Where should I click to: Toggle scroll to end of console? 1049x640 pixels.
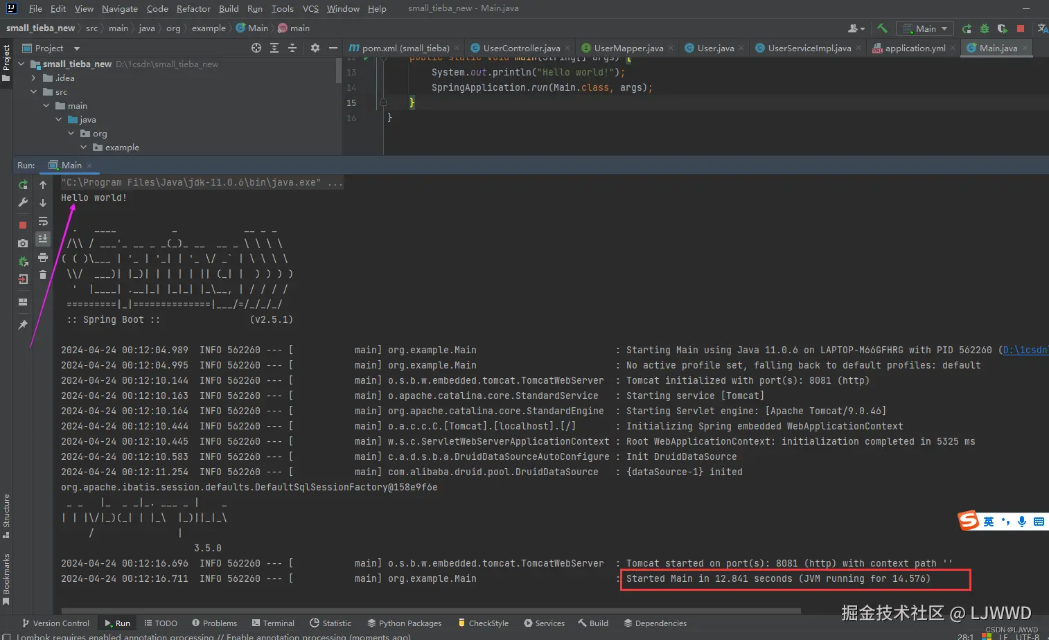pyautogui.click(x=43, y=239)
